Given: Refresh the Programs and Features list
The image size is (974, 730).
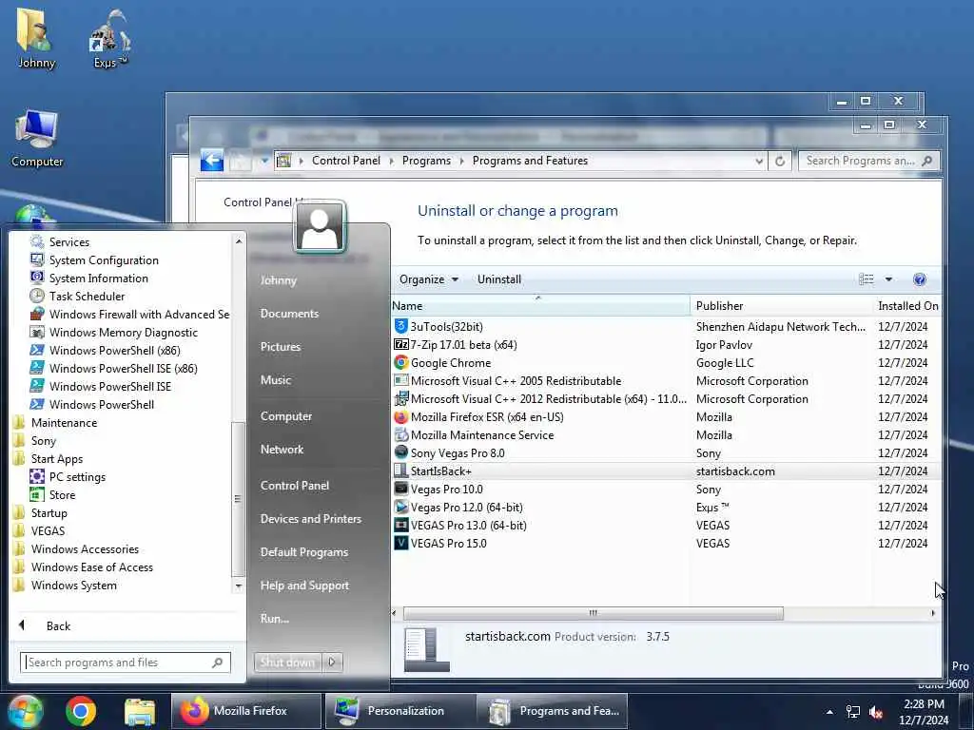Looking at the screenshot, I should click(780, 161).
